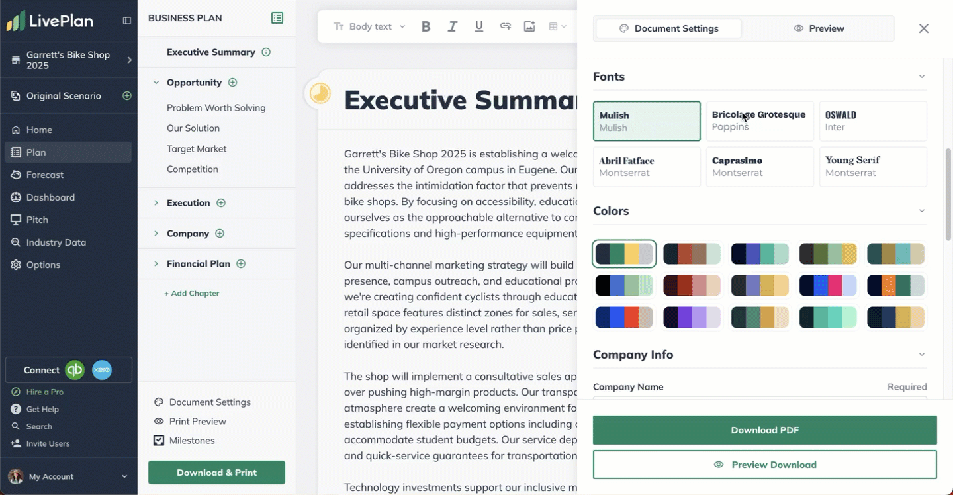Screen dimensions: 953x495
Task: Expand the Financial Plan chapter
Action: [156, 263]
